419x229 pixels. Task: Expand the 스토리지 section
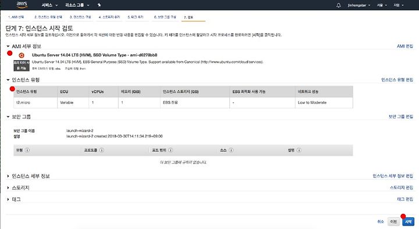click(8, 188)
